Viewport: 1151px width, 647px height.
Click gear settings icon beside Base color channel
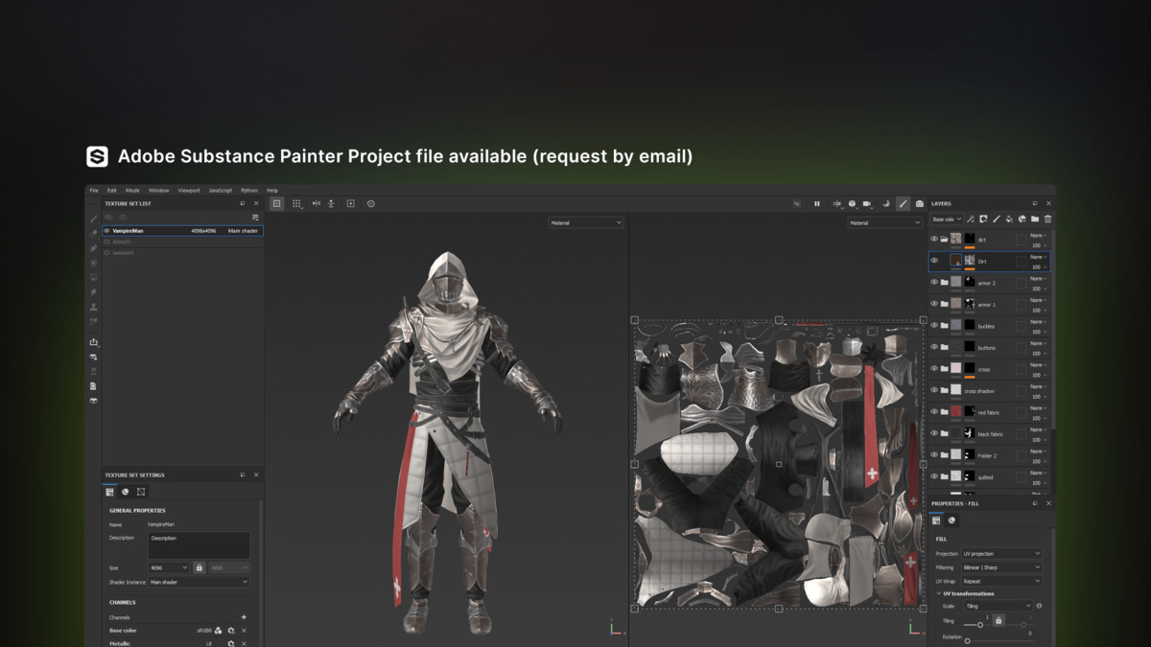coord(231,631)
